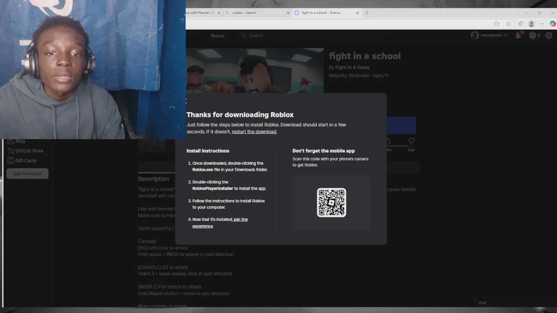The width and height of the screenshot is (557, 313).
Task: Click the 'Install Instructions' heading
Action: 208,151
